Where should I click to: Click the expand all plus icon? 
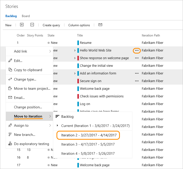[22, 25]
